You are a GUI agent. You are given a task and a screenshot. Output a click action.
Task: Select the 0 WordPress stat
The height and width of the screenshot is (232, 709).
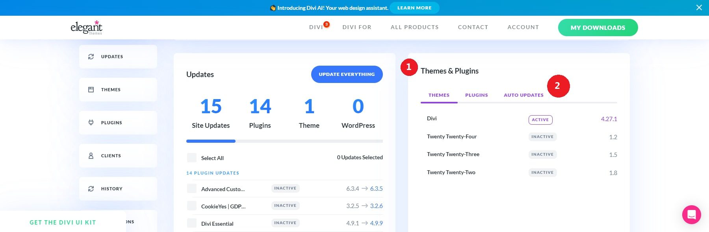point(358,113)
